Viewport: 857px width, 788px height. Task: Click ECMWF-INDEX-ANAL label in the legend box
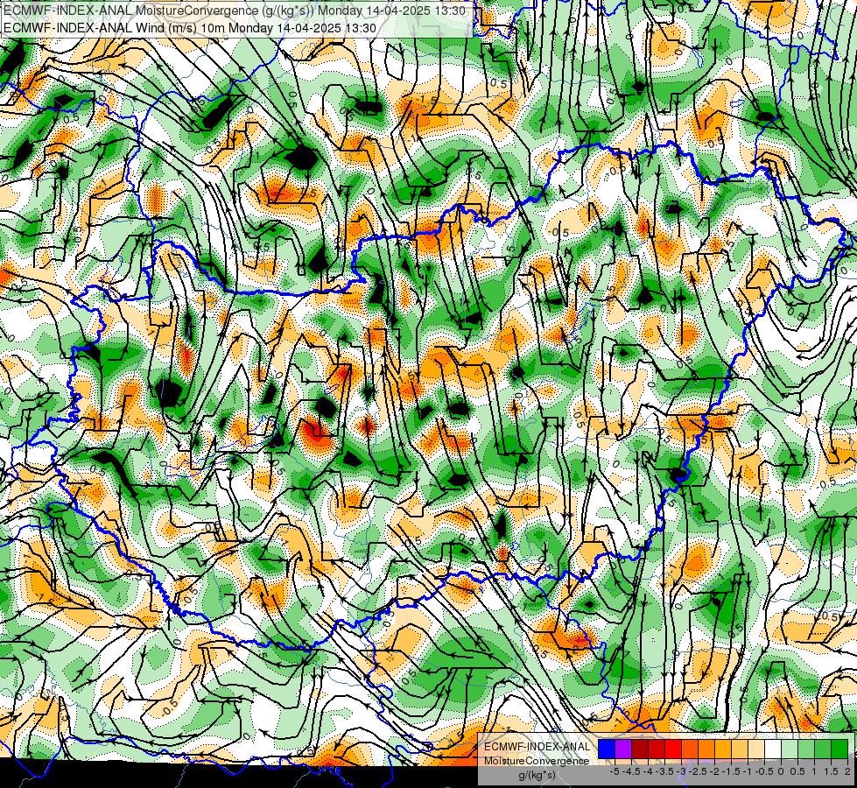[x=537, y=747]
